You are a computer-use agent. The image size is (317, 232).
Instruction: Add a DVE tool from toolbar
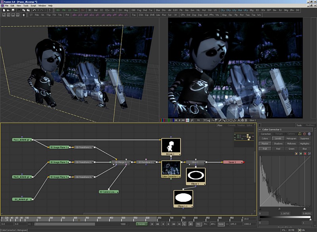coord(152,15)
